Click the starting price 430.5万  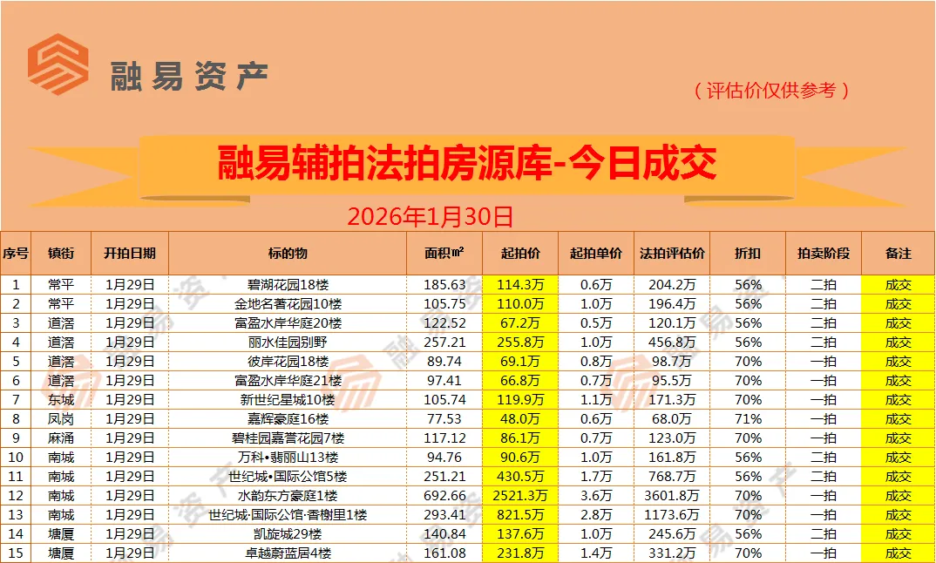pos(520,477)
